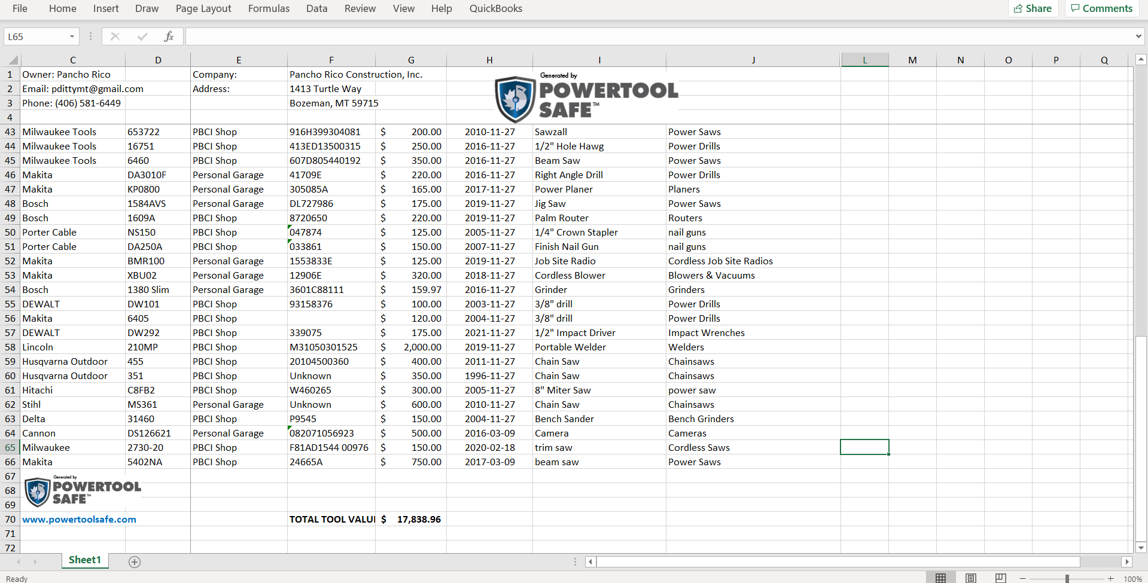Click the Insert Function fx icon
The image size is (1148, 583).
(169, 36)
